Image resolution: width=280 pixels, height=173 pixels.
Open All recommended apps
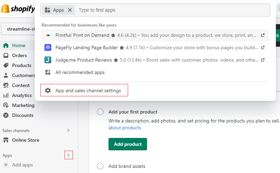[x=80, y=72]
